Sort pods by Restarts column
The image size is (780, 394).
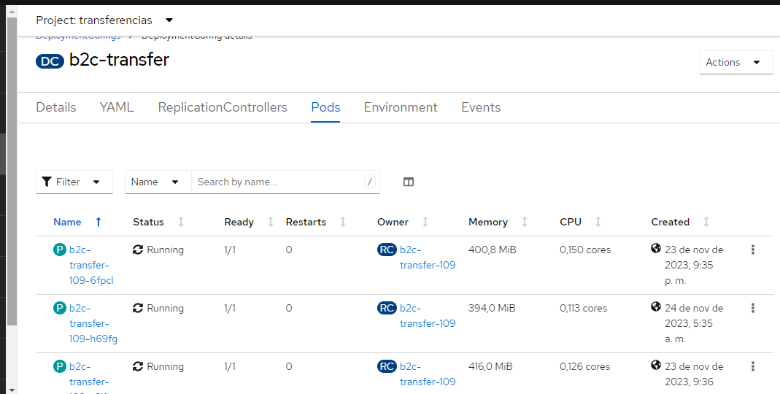tap(315, 223)
